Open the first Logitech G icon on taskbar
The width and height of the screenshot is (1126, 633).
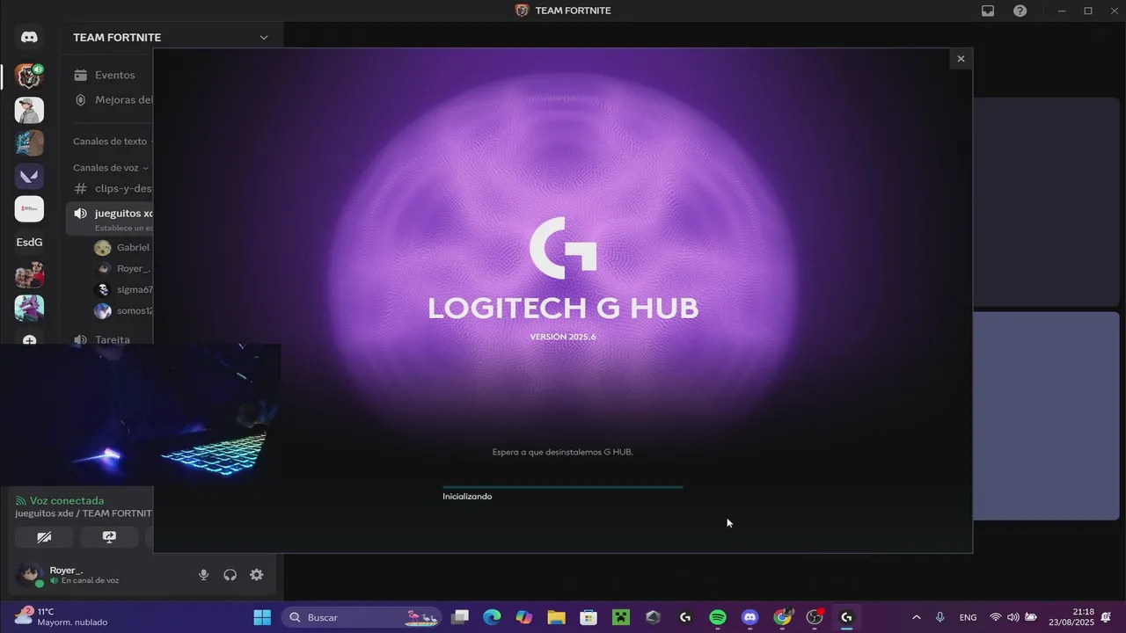tap(685, 617)
